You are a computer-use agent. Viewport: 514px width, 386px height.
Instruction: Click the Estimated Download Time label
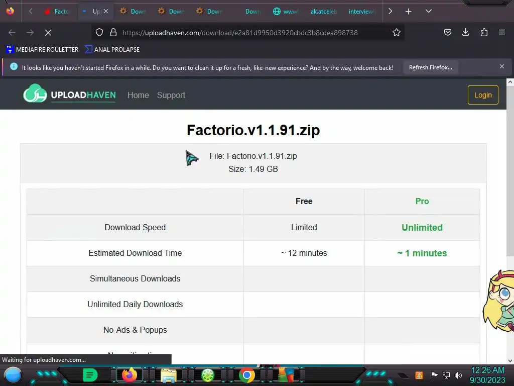point(135,253)
